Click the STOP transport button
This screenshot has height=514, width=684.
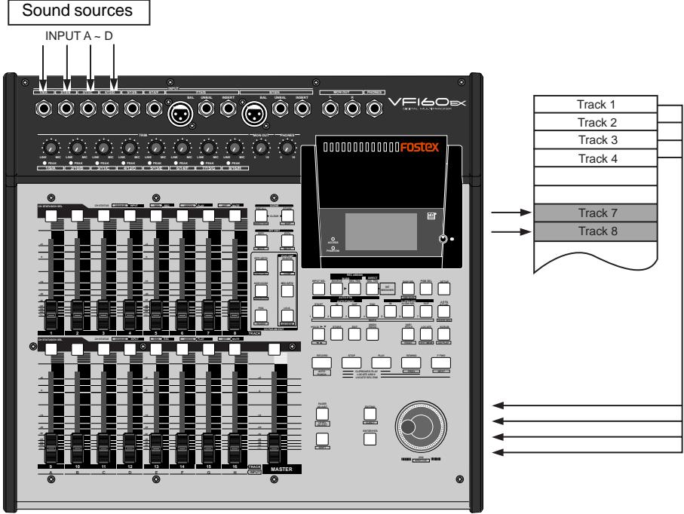click(x=351, y=363)
